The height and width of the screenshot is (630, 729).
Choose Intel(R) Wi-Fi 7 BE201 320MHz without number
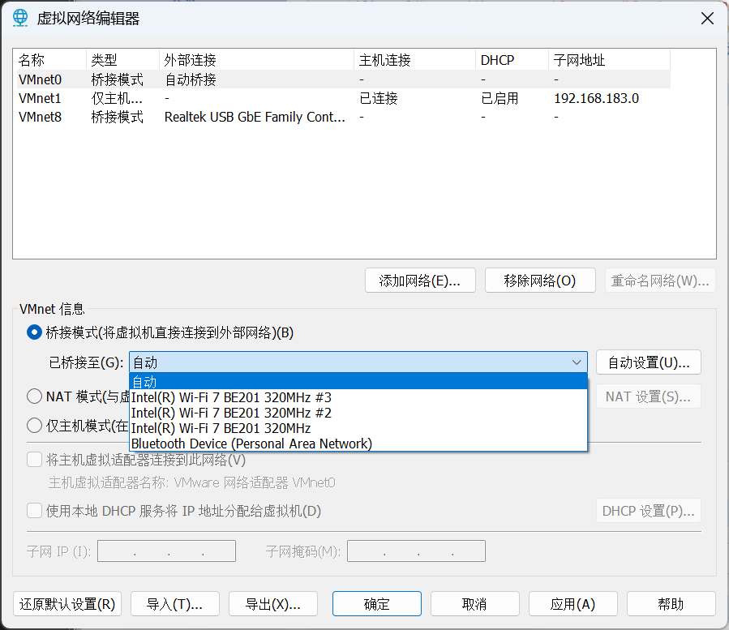click(x=358, y=428)
